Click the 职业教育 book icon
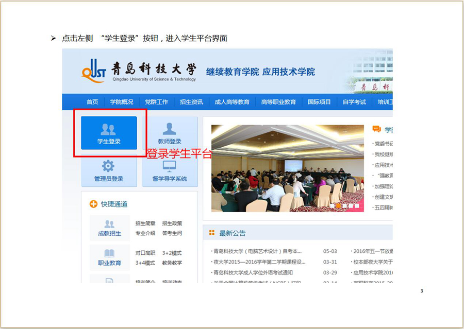The width and height of the screenshot is (464, 329). click(x=109, y=253)
